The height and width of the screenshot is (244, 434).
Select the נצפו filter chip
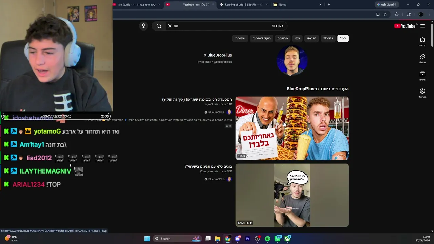tap(297, 38)
